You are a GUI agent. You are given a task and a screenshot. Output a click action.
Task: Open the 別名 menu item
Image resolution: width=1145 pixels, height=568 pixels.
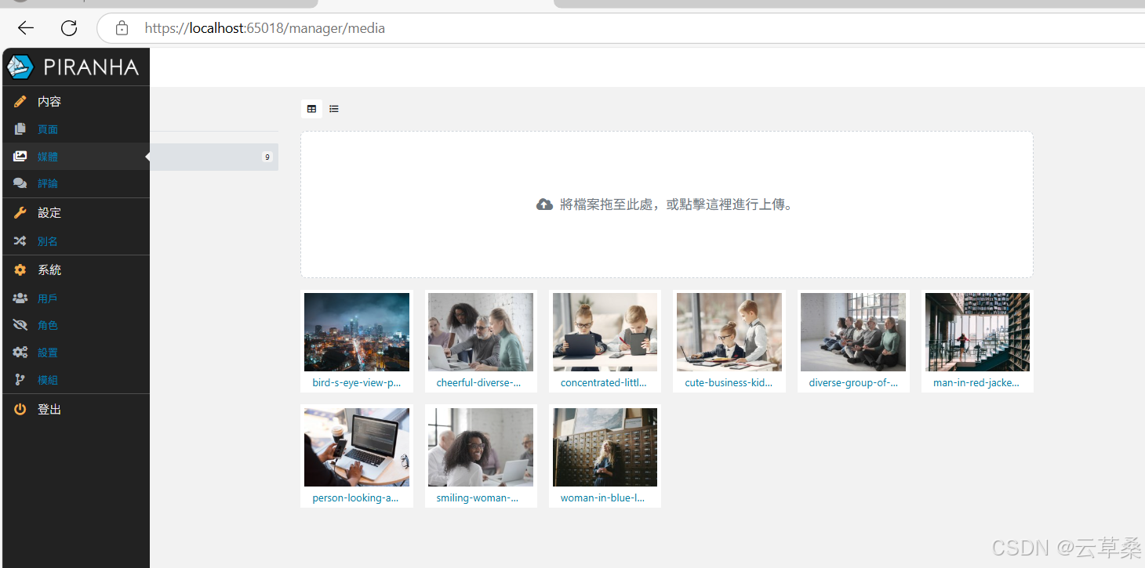tap(48, 241)
